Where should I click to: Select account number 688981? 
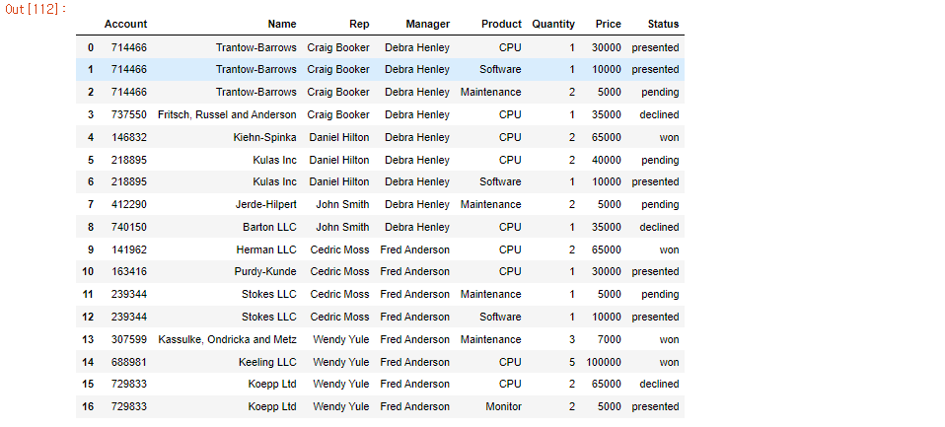(x=129, y=362)
